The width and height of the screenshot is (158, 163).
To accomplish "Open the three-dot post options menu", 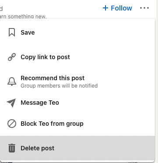I will pos(144,8).
